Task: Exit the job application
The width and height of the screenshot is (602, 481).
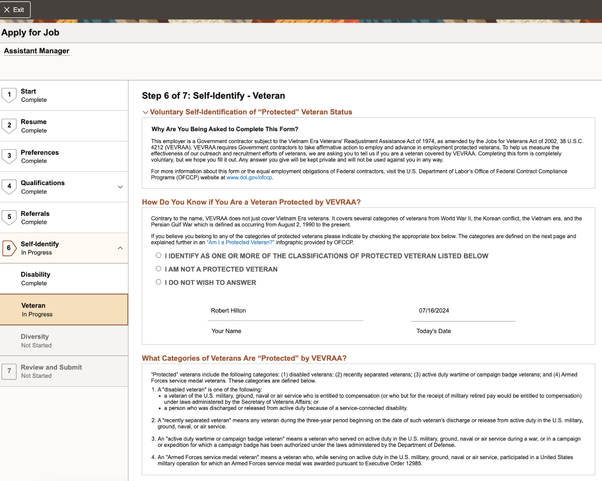Action: coord(15,10)
